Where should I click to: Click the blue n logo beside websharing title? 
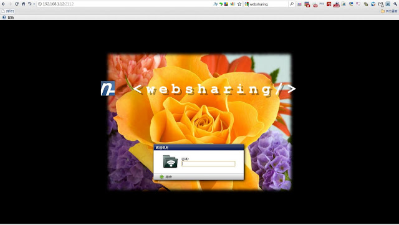point(108,89)
